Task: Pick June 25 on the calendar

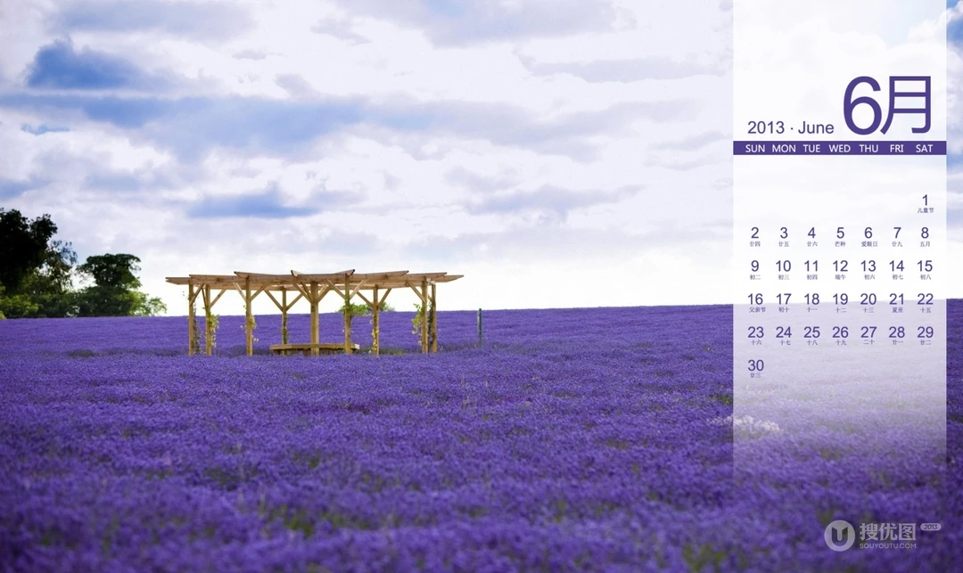Action: point(811,335)
